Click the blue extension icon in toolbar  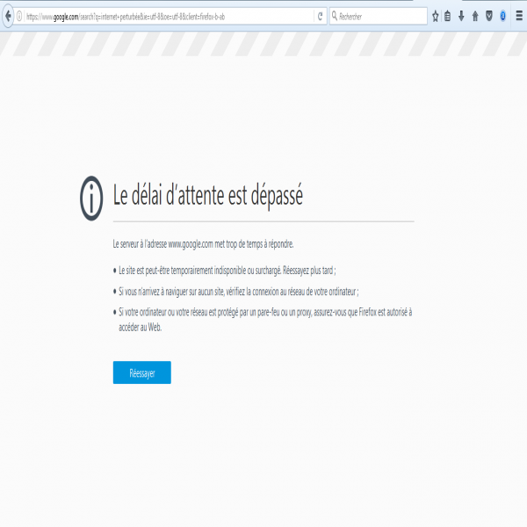pos(502,16)
